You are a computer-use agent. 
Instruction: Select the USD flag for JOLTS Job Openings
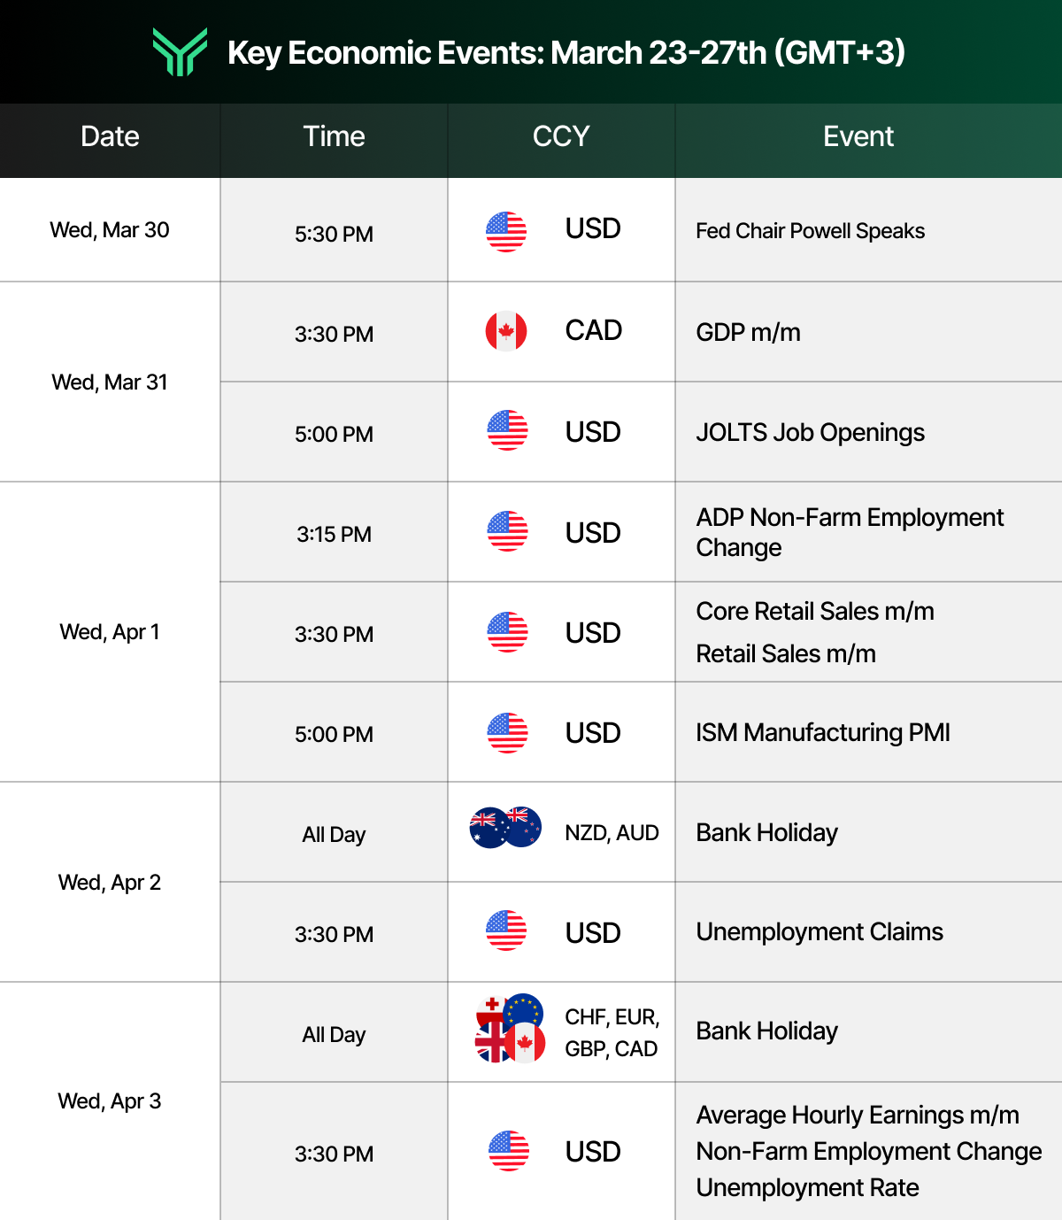pyautogui.click(x=506, y=432)
